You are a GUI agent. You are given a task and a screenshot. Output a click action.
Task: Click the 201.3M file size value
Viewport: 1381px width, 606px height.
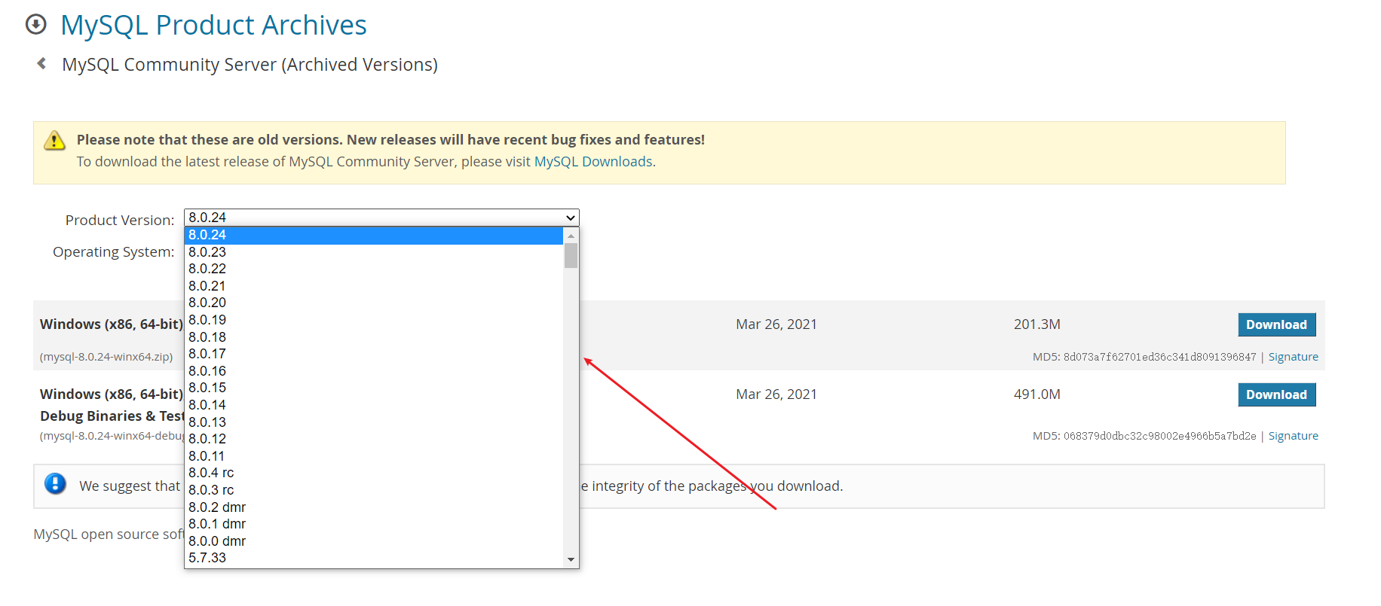point(1037,324)
